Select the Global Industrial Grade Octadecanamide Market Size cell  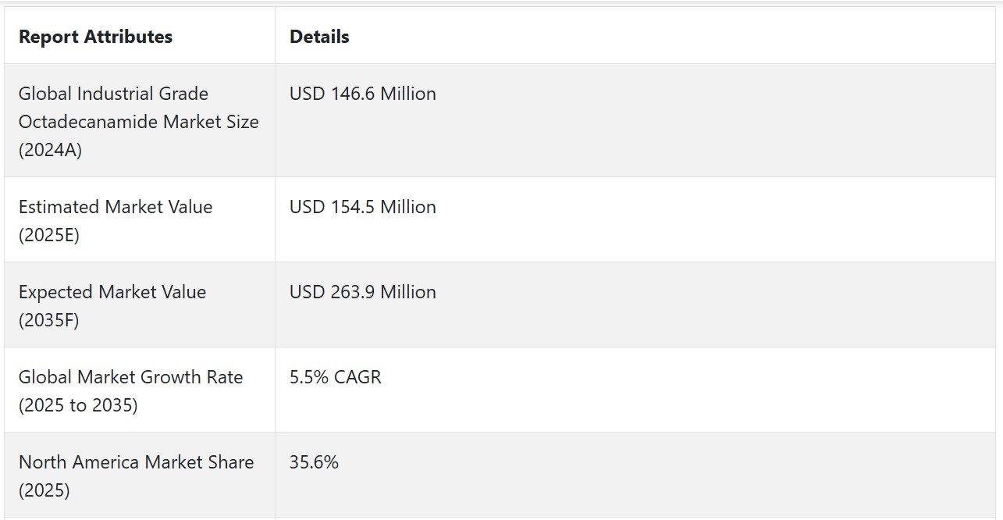click(x=140, y=121)
